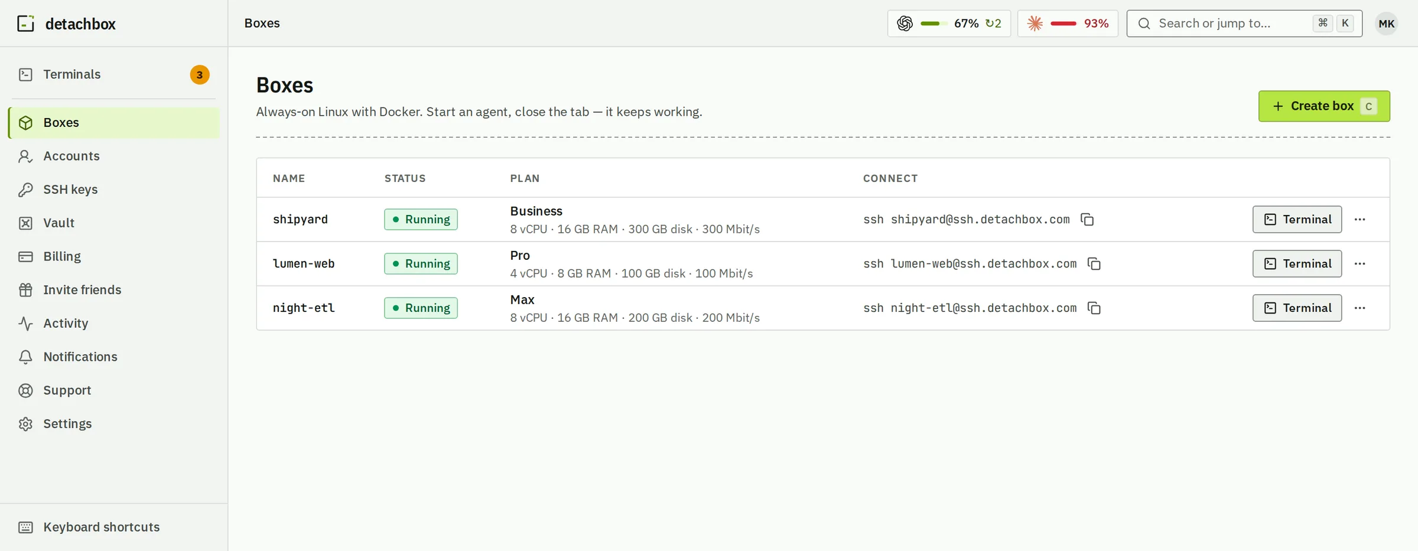Open Settings from the sidebar
The image size is (1418, 551).
click(113, 423)
